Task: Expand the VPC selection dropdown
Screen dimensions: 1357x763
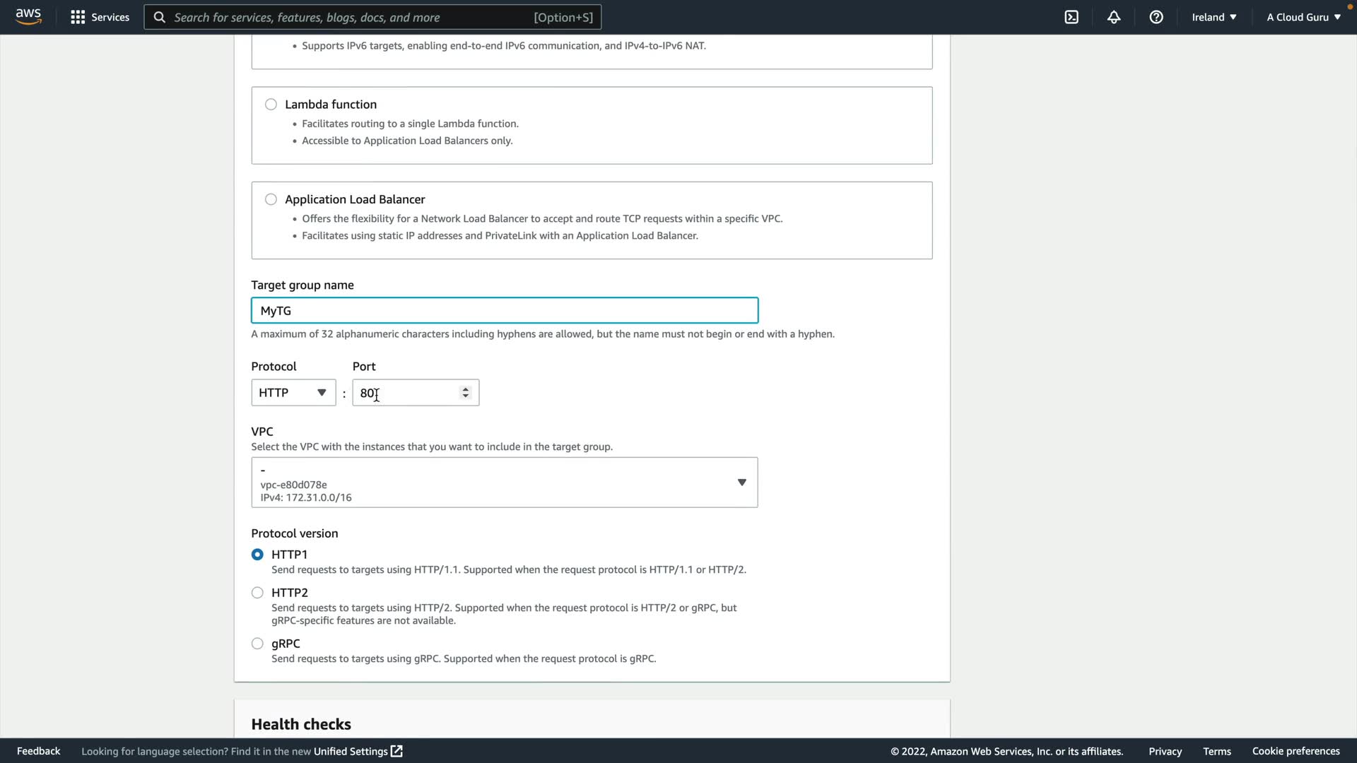Action: click(x=741, y=483)
